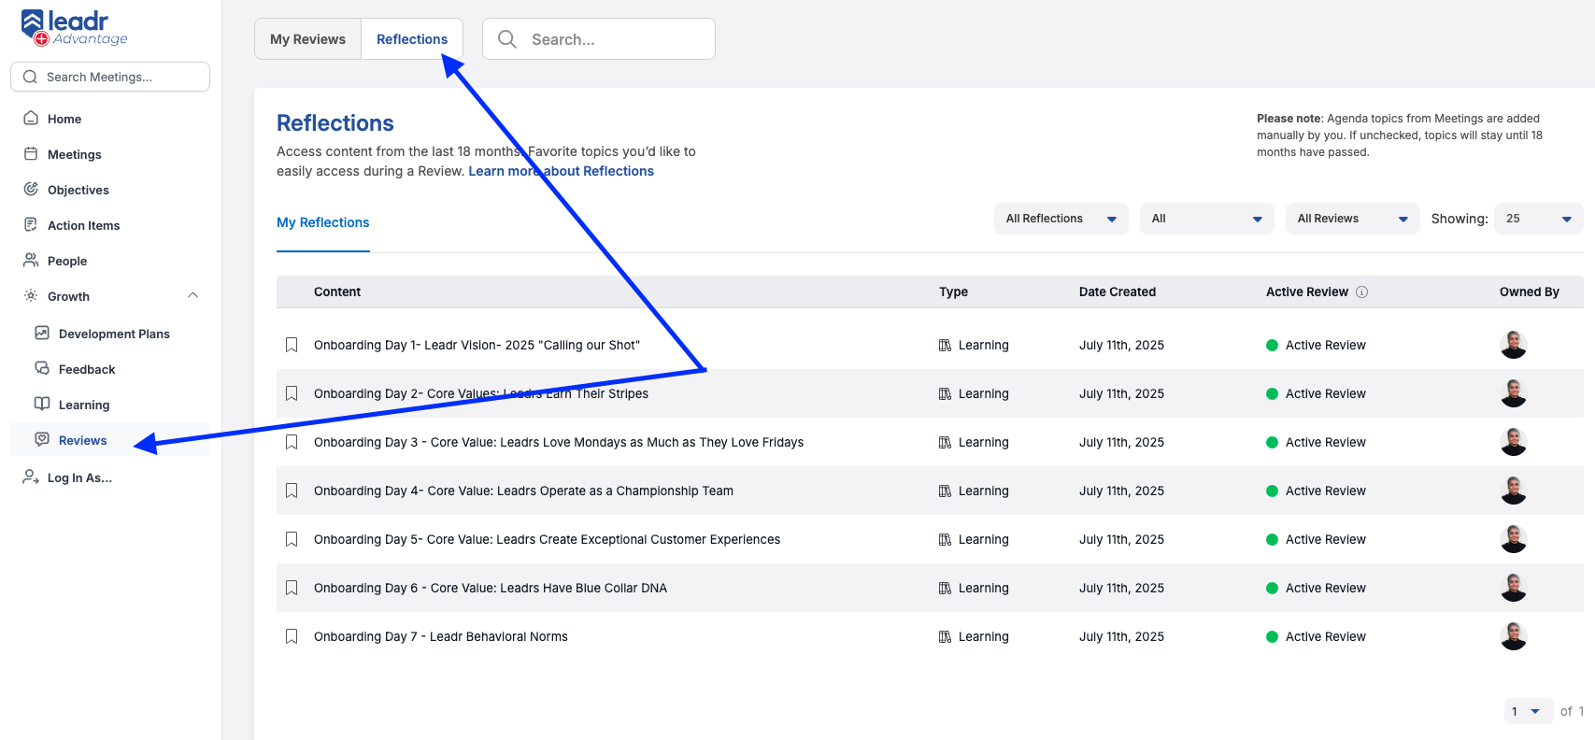The image size is (1595, 740).
Task: Click the Owned By column header
Action: point(1530,292)
